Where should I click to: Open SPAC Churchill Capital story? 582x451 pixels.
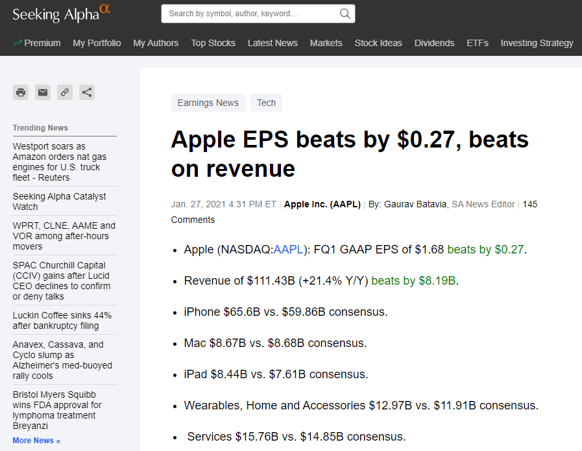point(62,281)
